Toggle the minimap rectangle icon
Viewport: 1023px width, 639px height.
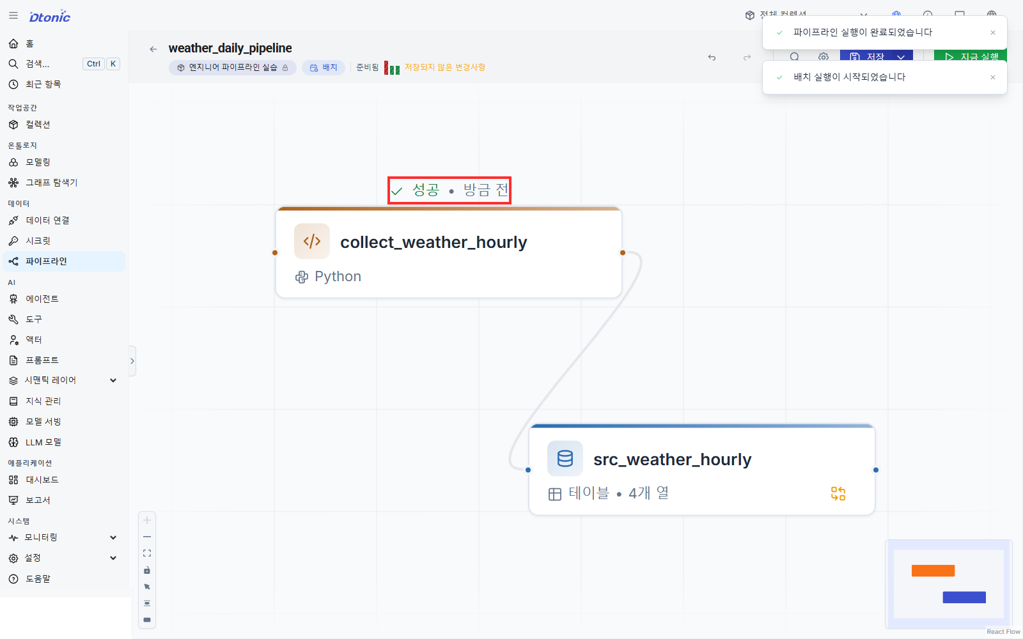click(x=147, y=620)
